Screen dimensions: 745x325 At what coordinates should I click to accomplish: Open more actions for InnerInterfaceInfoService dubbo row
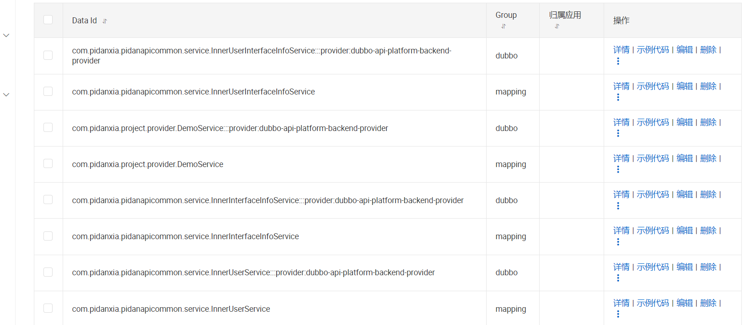tap(618, 206)
